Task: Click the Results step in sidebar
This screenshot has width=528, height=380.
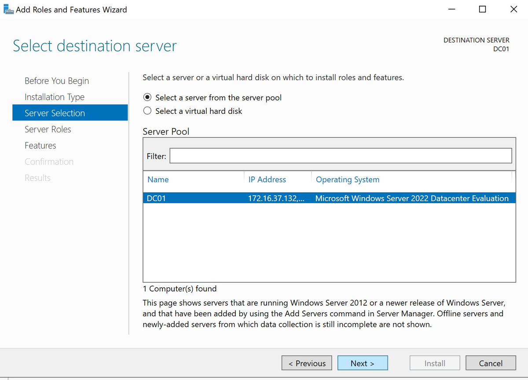Action: pyautogui.click(x=37, y=178)
